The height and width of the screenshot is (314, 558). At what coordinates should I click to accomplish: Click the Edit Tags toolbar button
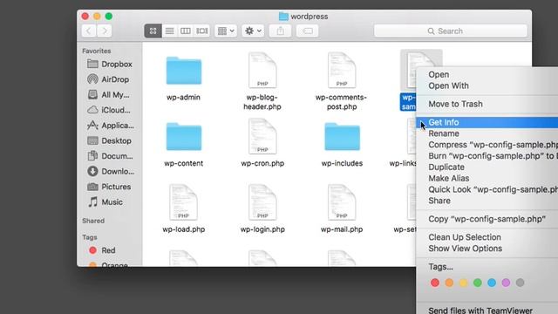[307, 31]
